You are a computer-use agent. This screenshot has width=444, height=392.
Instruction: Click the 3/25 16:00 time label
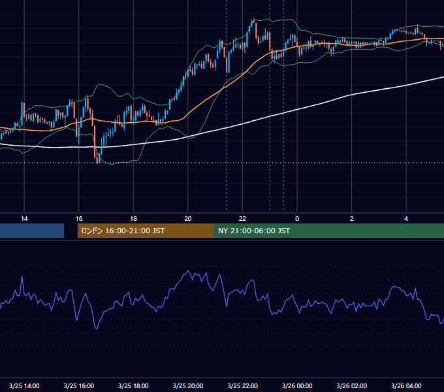click(x=79, y=385)
